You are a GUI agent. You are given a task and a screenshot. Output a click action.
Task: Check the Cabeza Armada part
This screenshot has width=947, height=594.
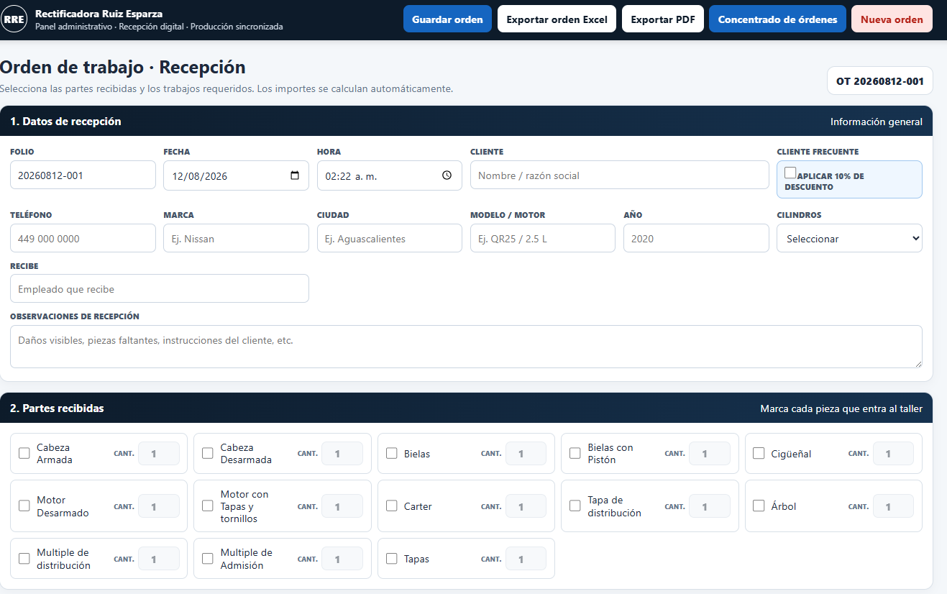pyautogui.click(x=24, y=453)
